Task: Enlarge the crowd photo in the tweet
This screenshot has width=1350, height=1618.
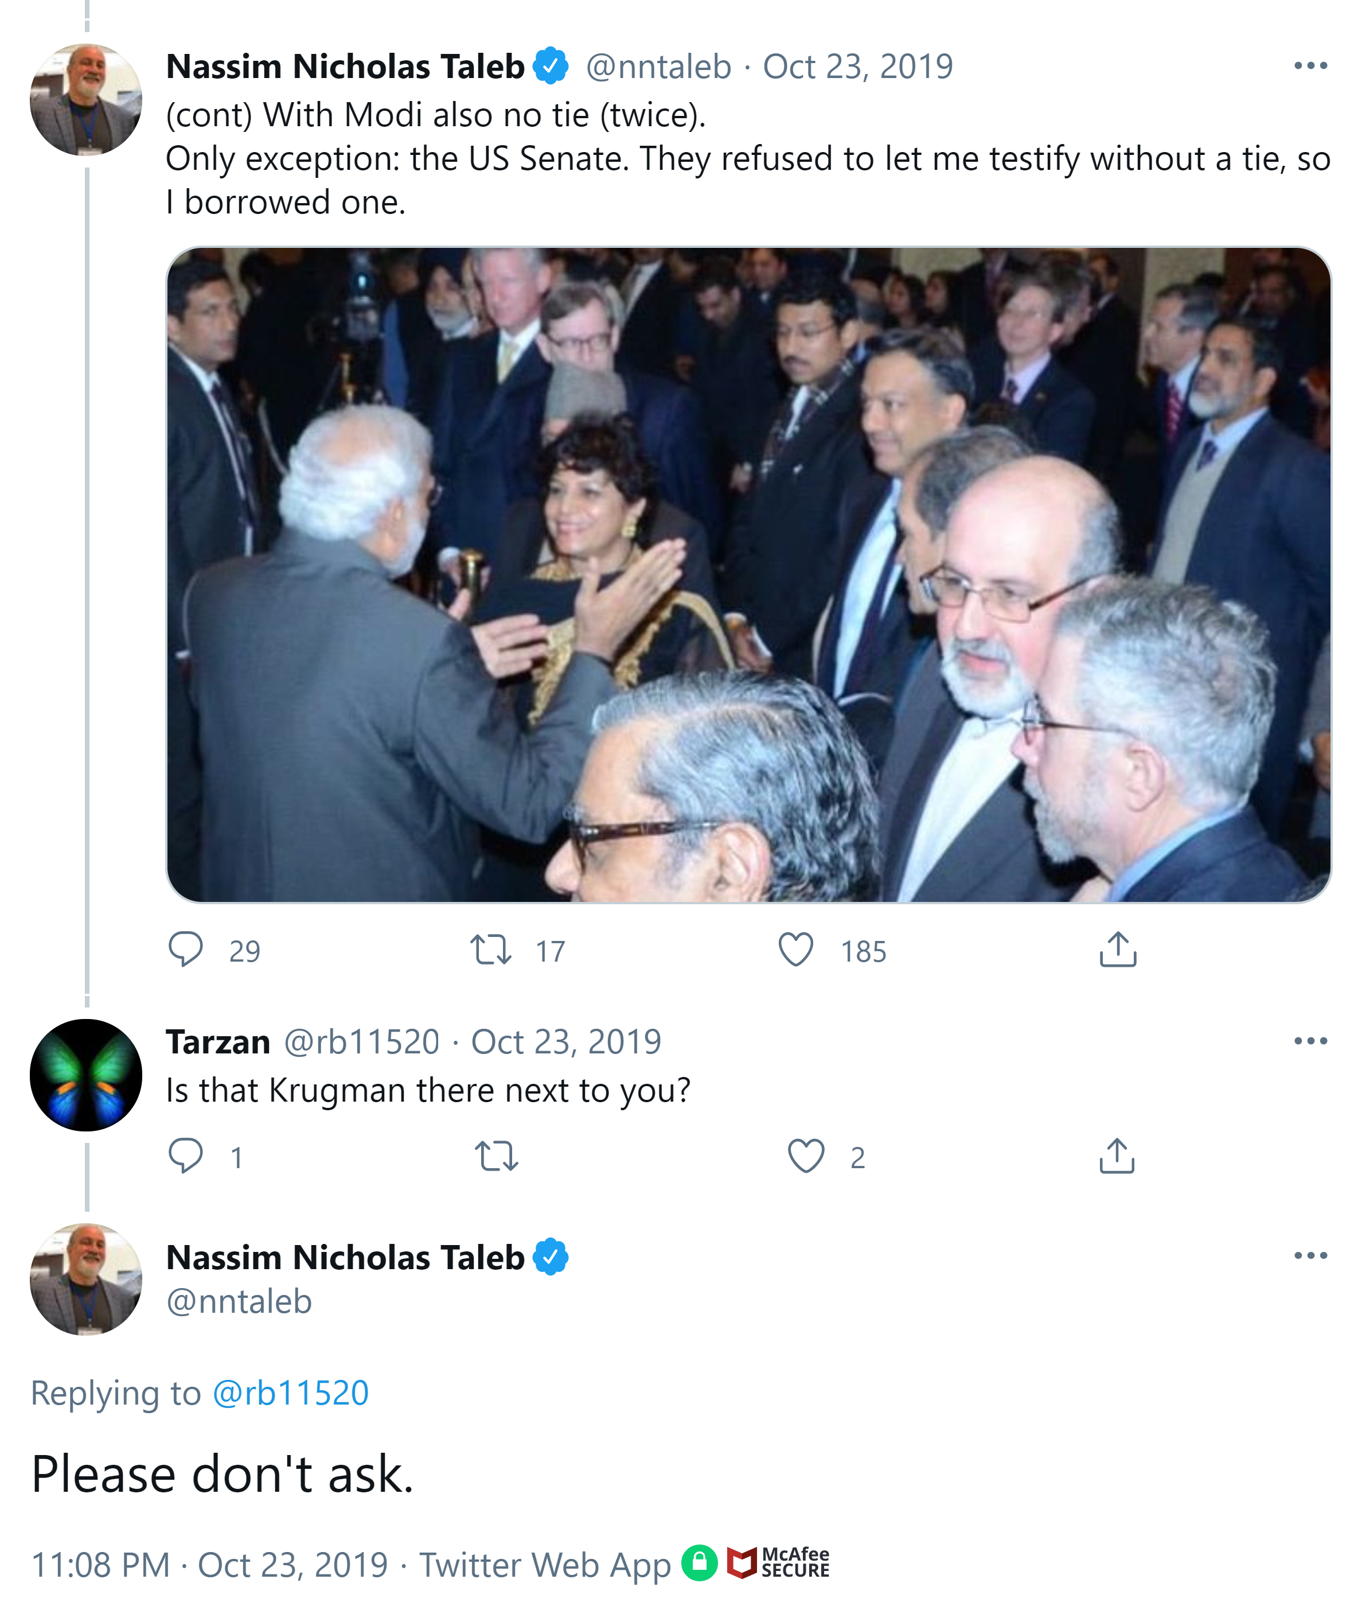Action: 748,575
